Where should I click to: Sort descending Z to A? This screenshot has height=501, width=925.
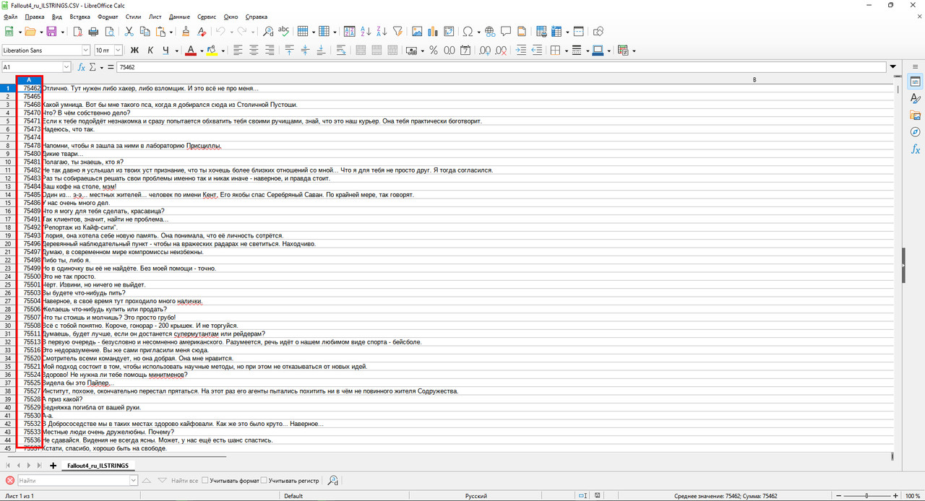click(382, 32)
